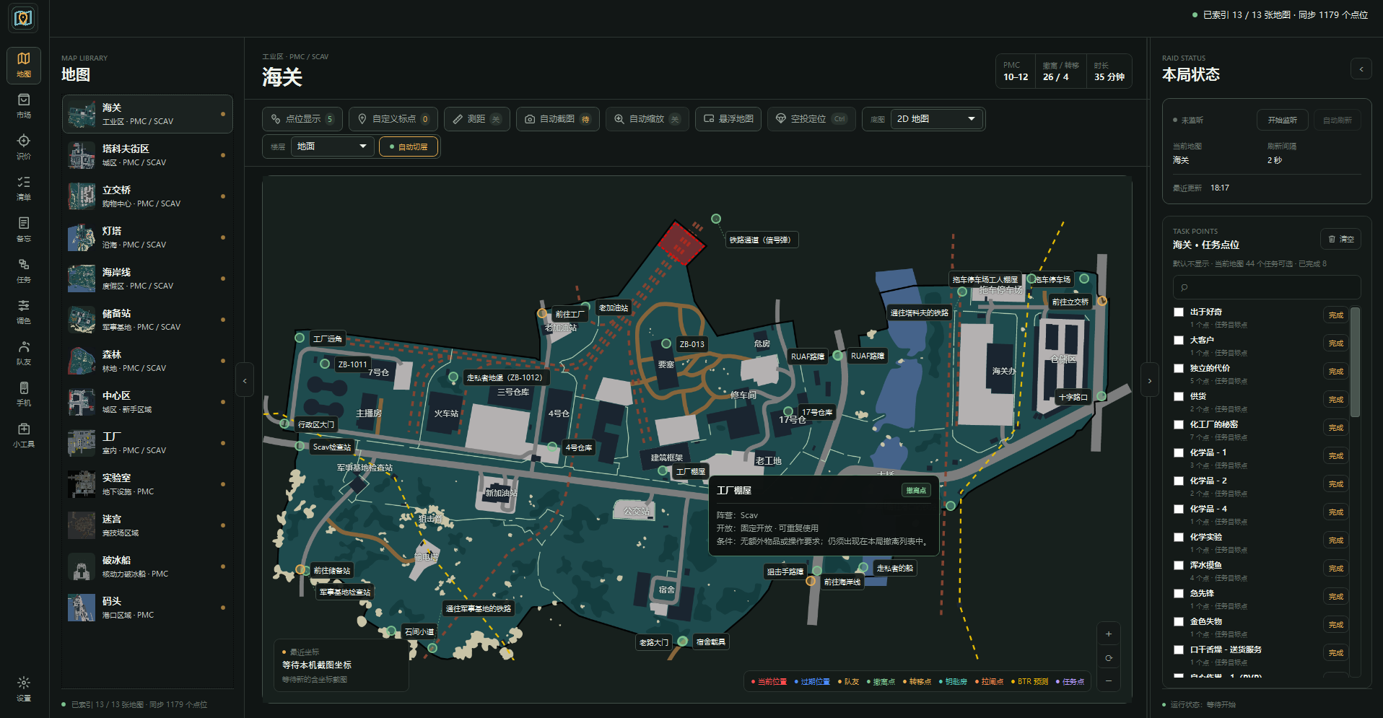Click the task points search field
Image resolution: width=1383 pixels, height=718 pixels.
tap(1267, 287)
